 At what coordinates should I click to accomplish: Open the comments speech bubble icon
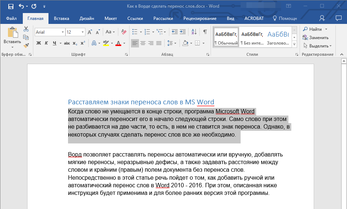point(339,18)
